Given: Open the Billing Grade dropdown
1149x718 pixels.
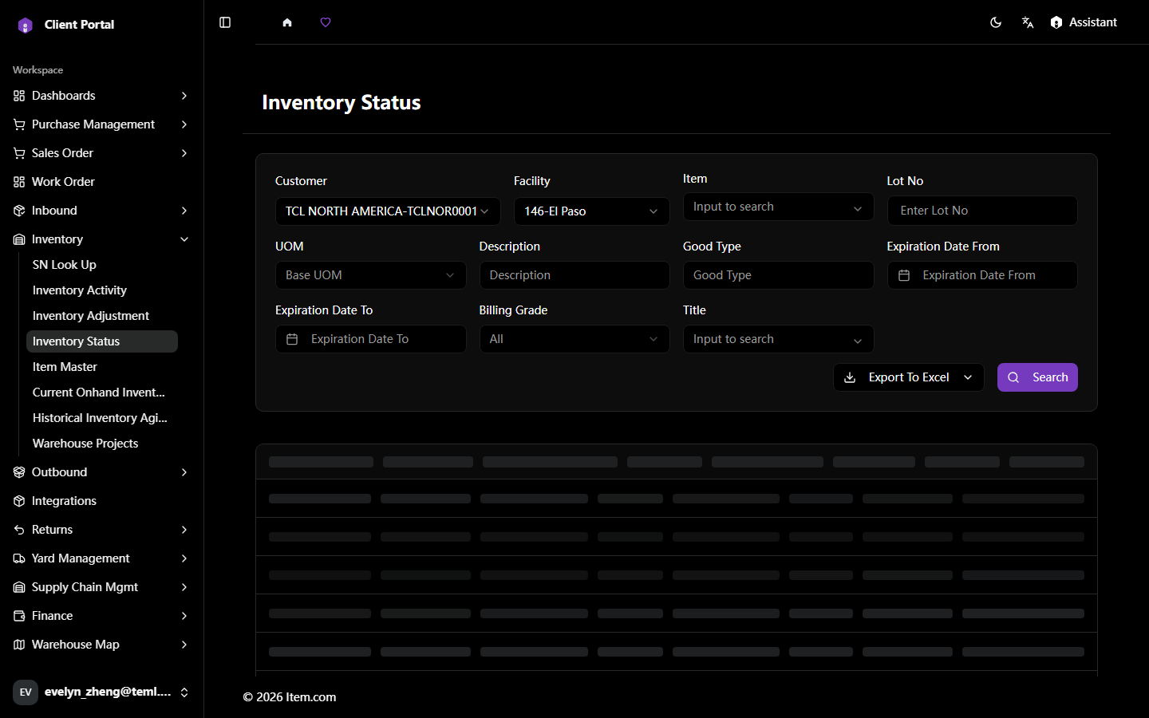Looking at the screenshot, I should coord(574,339).
